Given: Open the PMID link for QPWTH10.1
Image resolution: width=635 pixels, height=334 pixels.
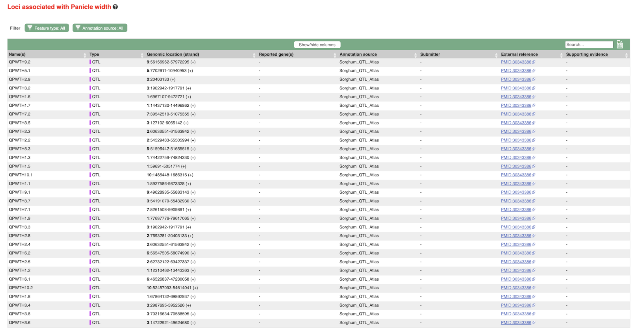Looking at the screenshot, I should tap(516, 175).
